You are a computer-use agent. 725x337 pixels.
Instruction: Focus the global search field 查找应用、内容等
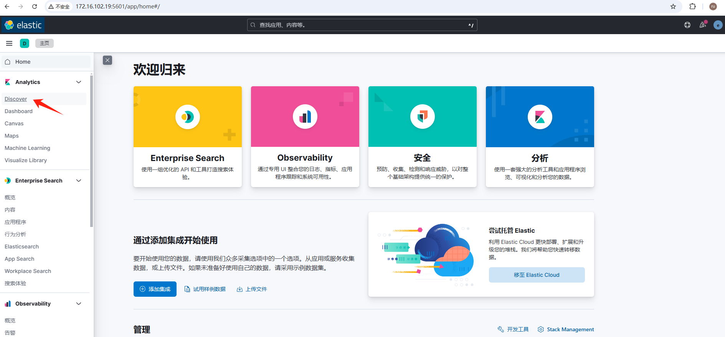(362, 25)
